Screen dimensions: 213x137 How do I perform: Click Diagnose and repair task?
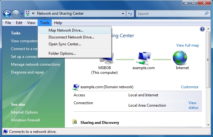click(x=28, y=72)
